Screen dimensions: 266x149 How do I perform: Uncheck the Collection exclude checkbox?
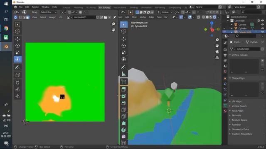(259, 21)
